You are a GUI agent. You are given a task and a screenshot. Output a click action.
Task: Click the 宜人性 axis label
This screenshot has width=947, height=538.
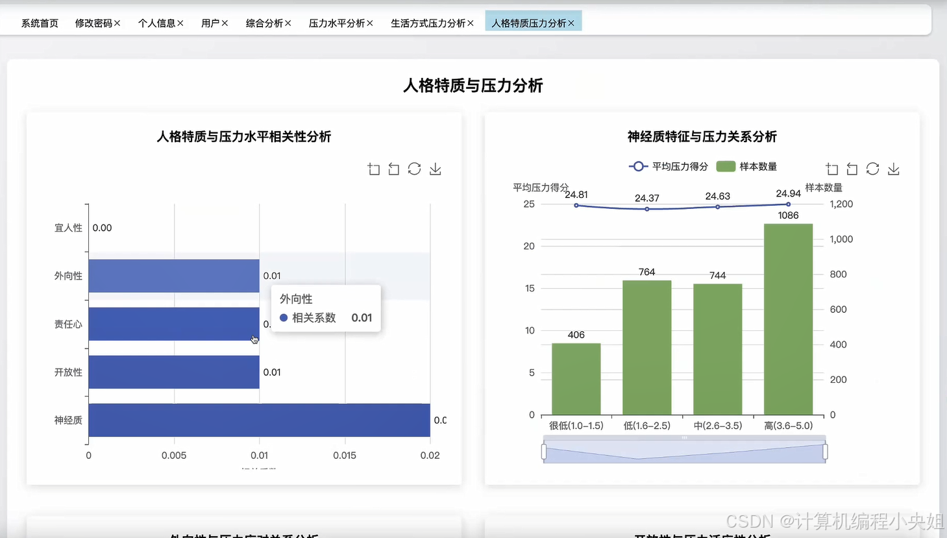[x=68, y=228]
